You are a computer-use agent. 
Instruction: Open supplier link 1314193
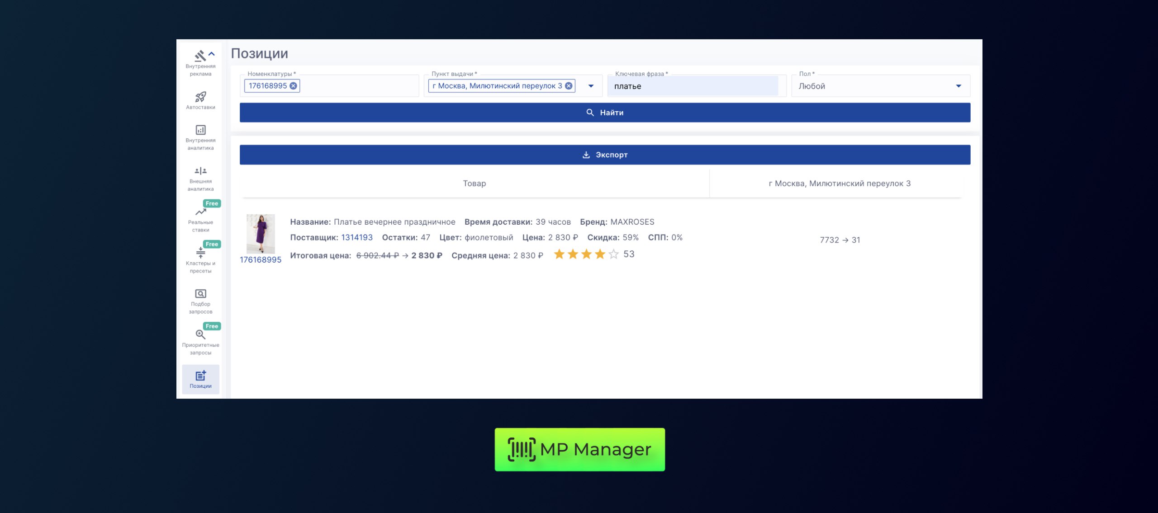[356, 237]
